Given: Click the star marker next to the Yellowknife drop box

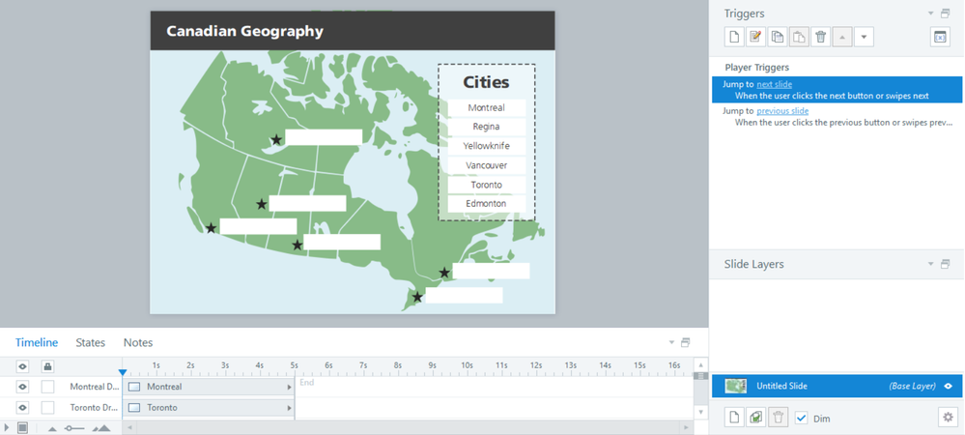Looking at the screenshot, I should 276,140.
